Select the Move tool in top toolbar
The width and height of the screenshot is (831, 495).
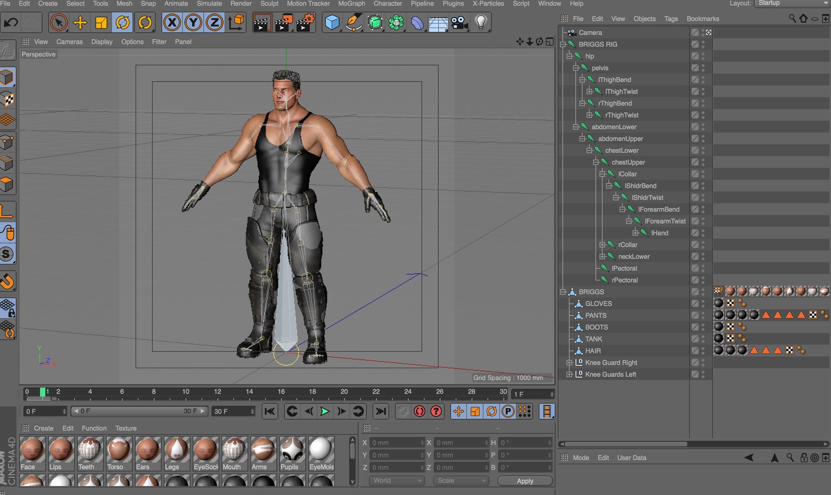[x=80, y=22]
